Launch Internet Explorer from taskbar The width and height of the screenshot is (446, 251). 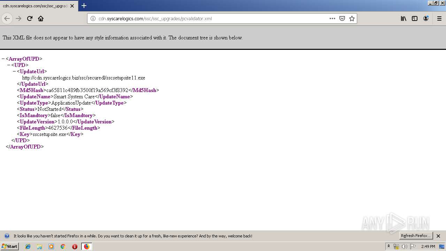click(x=28, y=246)
